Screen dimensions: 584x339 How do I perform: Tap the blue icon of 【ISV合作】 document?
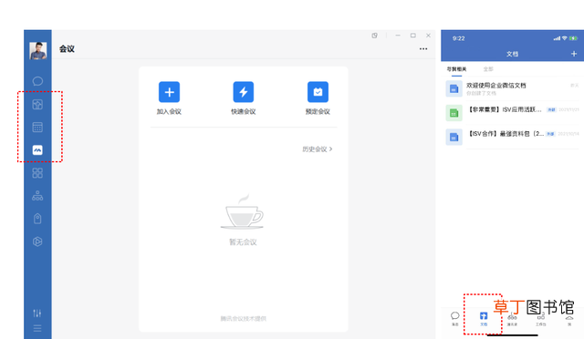tap(454, 137)
